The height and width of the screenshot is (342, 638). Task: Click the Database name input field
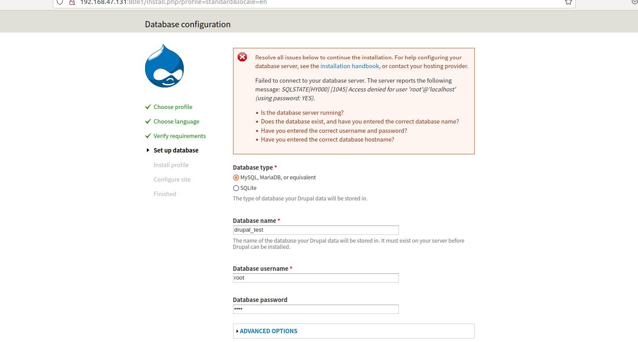tap(316, 230)
